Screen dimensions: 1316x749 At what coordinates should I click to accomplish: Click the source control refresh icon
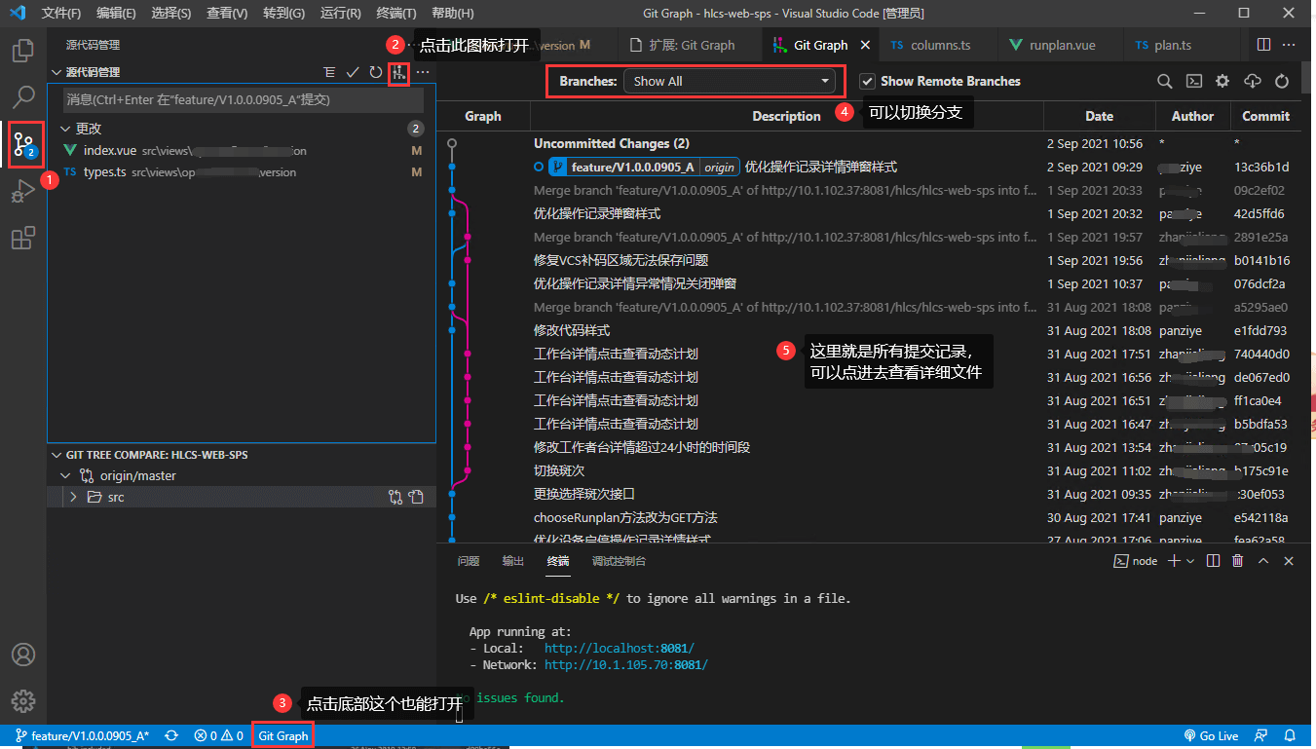(376, 72)
